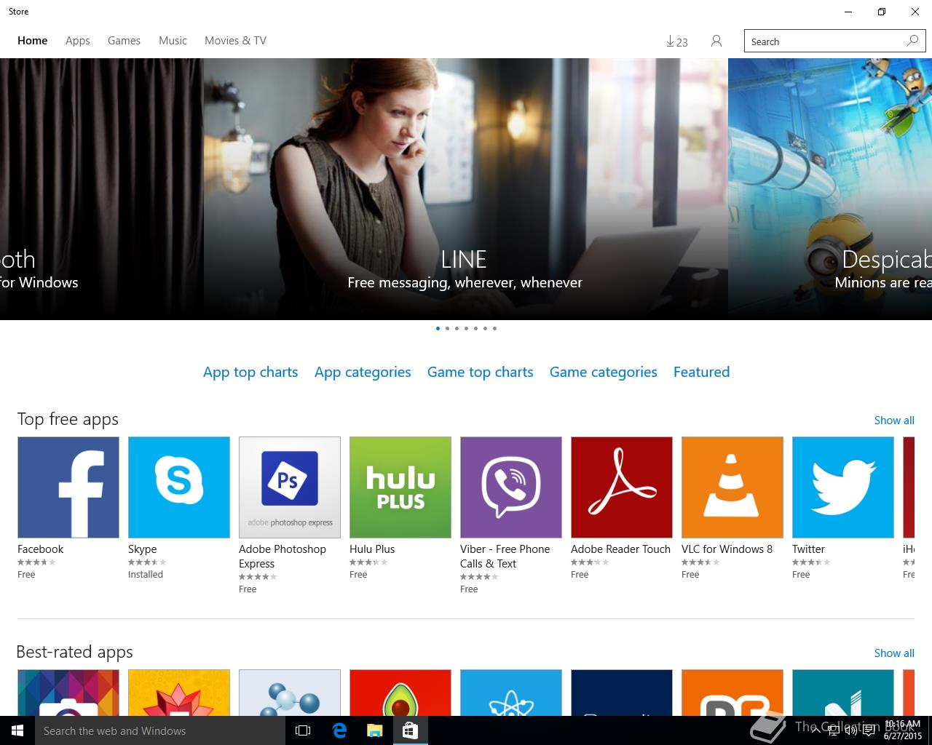The height and width of the screenshot is (745, 932).
Task: Click the taskbar volume icon
Action: (851, 730)
